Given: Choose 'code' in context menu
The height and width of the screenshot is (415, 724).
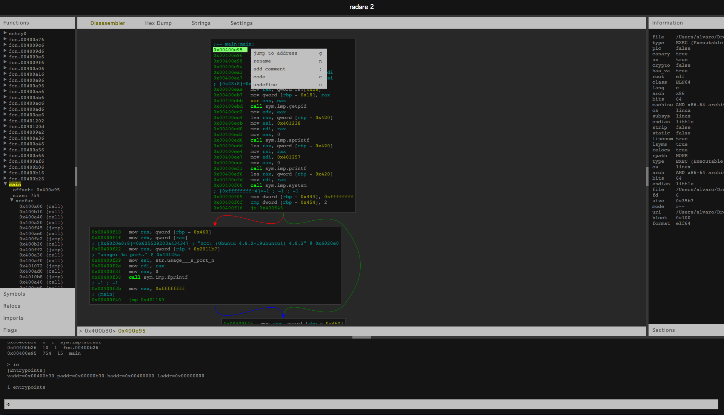Looking at the screenshot, I should [x=289, y=77].
